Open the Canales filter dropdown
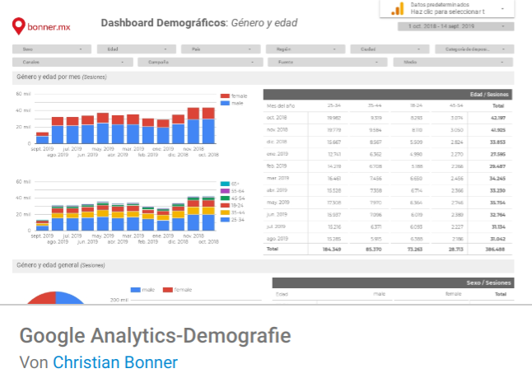This screenshot has height=378, width=532. coord(72,62)
